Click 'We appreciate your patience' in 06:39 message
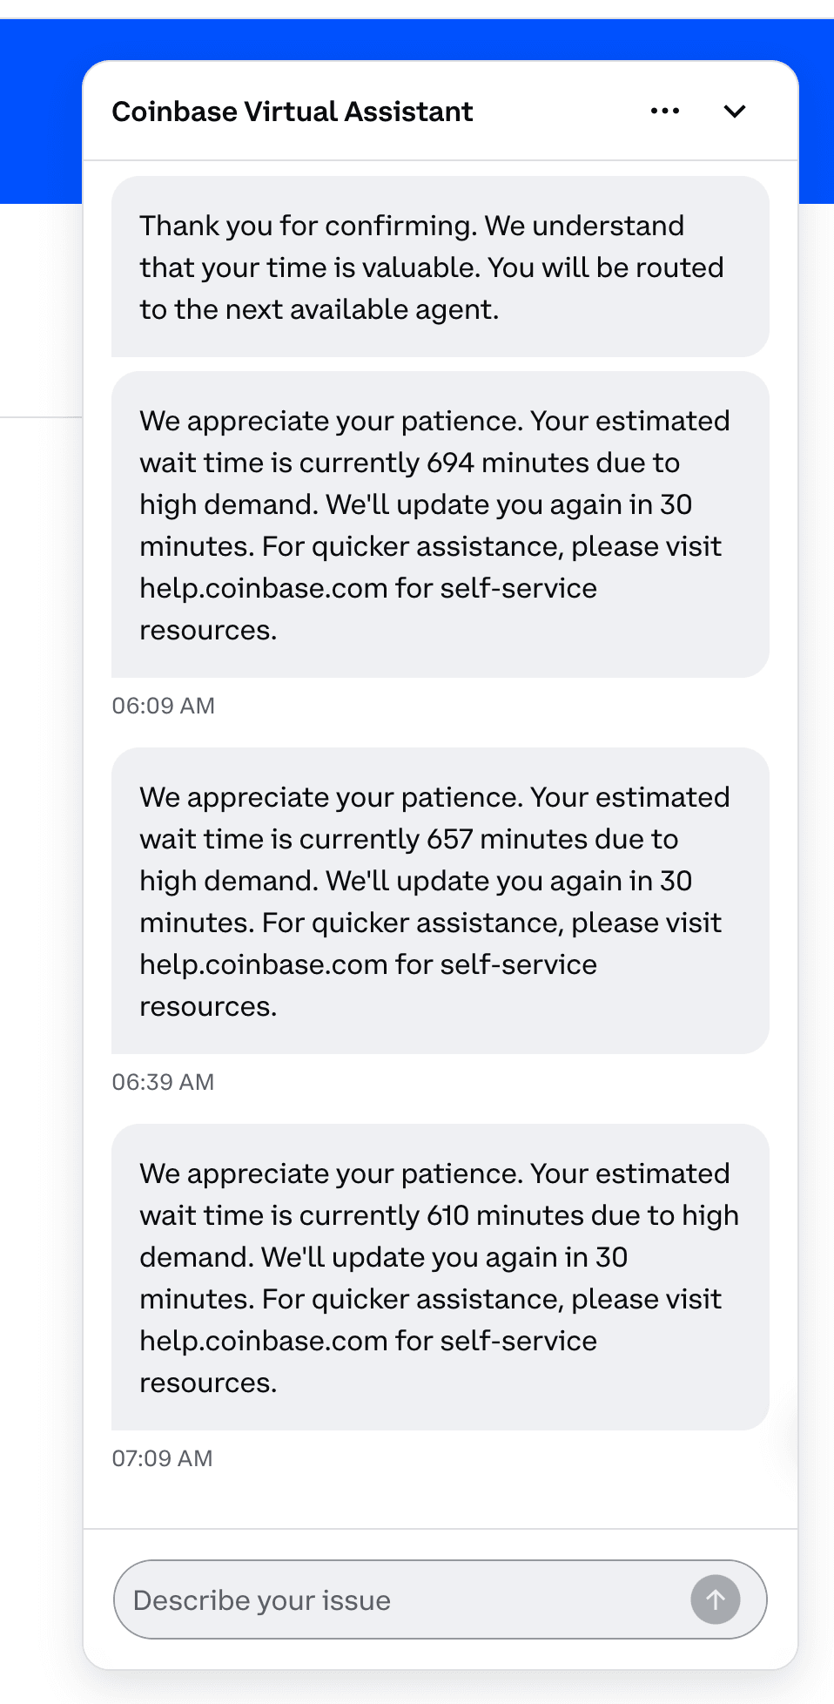 pos(331,797)
